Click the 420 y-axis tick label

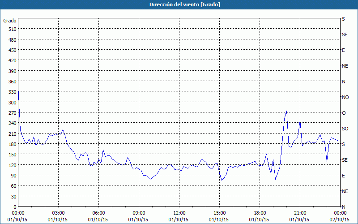(x=12, y=60)
